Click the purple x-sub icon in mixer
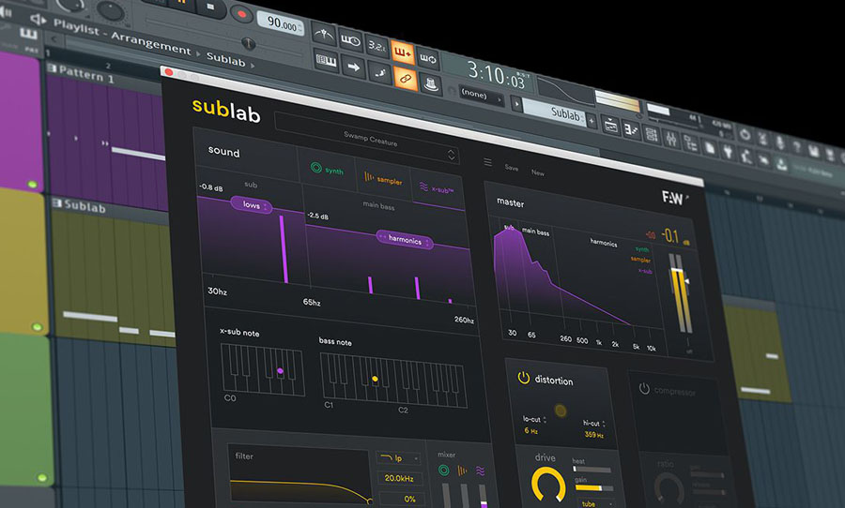This screenshot has height=508, width=845. tap(480, 471)
